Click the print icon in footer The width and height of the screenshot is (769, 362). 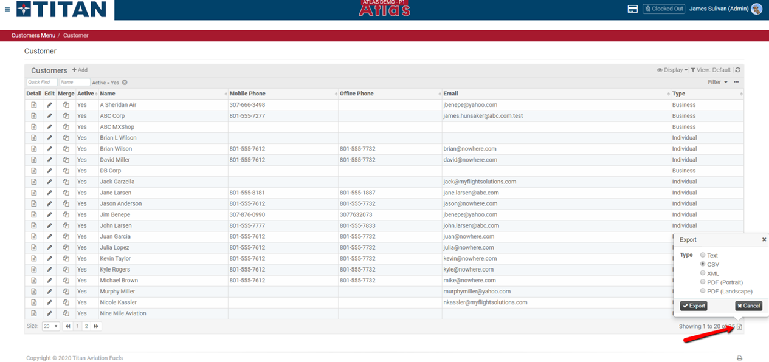pos(739,358)
